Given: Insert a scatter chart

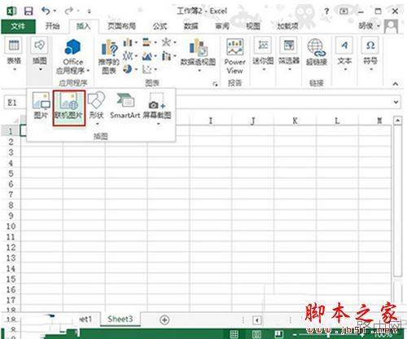Looking at the screenshot, I should [150, 69].
